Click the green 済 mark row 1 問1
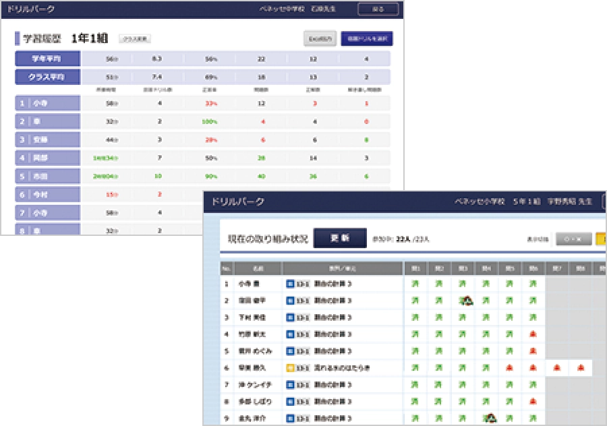This screenshot has width=607, height=426. click(x=415, y=284)
